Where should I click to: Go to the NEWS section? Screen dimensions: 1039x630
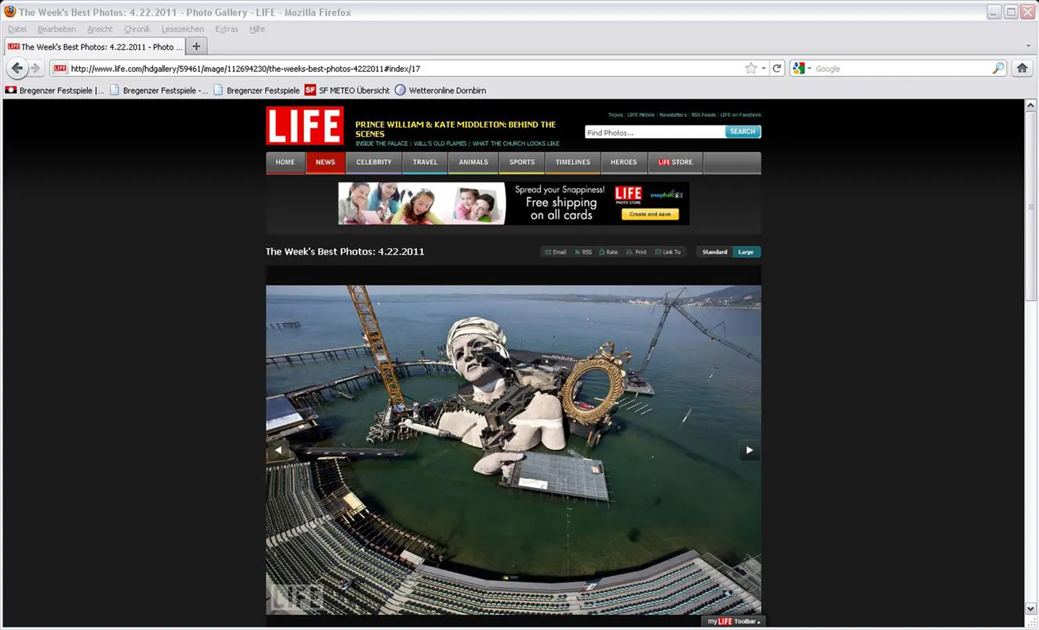tap(326, 162)
